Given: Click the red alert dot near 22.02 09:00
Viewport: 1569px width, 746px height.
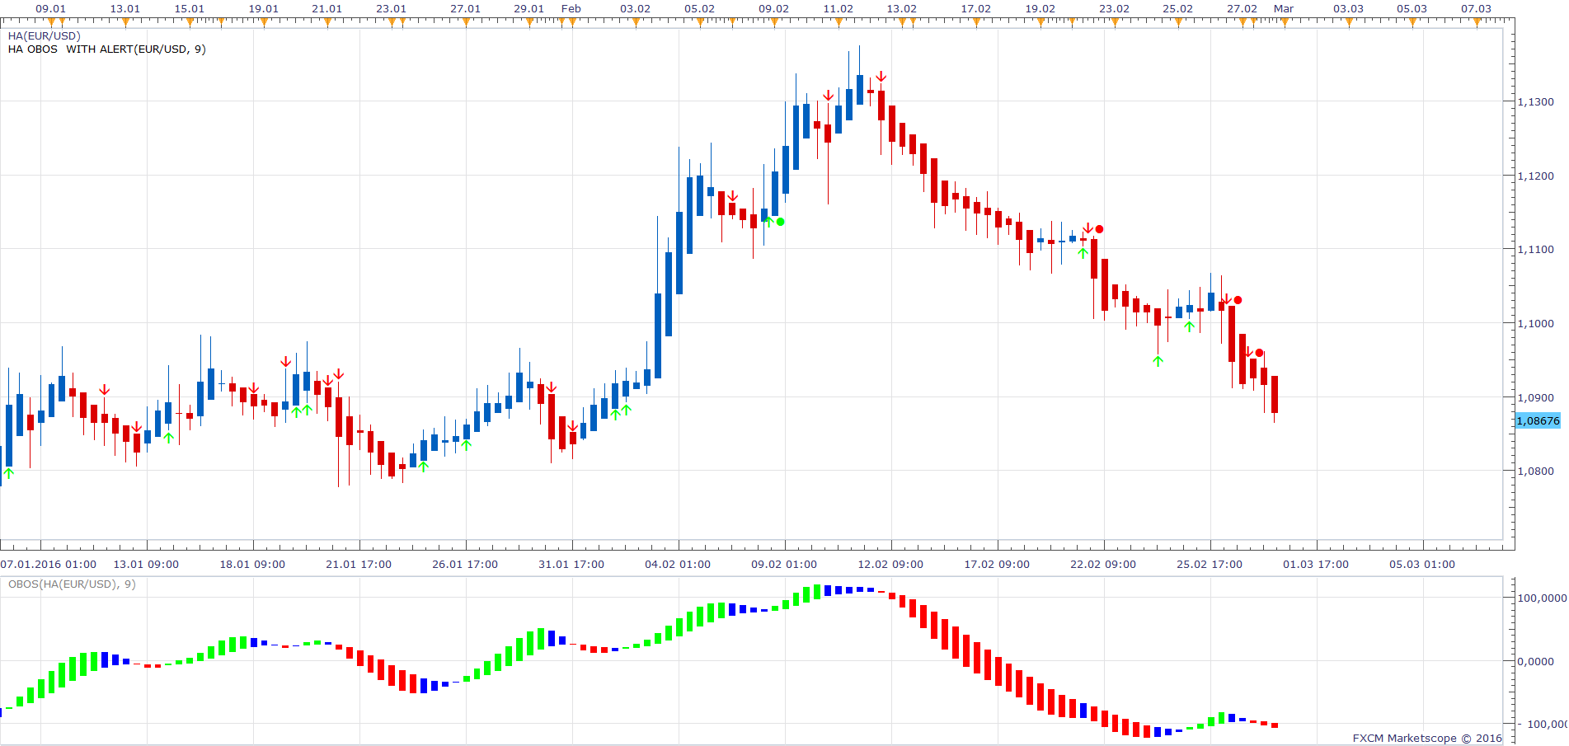Looking at the screenshot, I should pos(1099,229).
